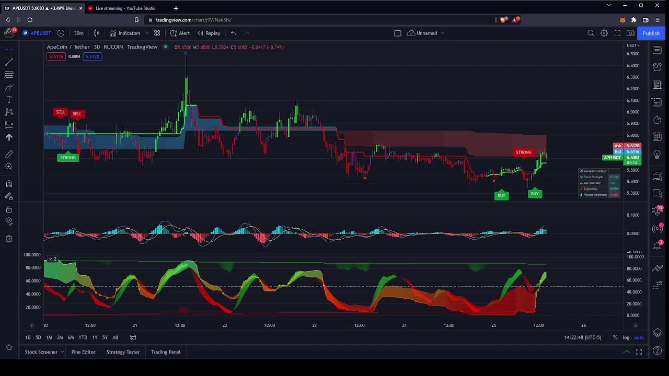Open the prediction and measurement tools
The width and height of the screenshot is (669, 376).
[9, 125]
